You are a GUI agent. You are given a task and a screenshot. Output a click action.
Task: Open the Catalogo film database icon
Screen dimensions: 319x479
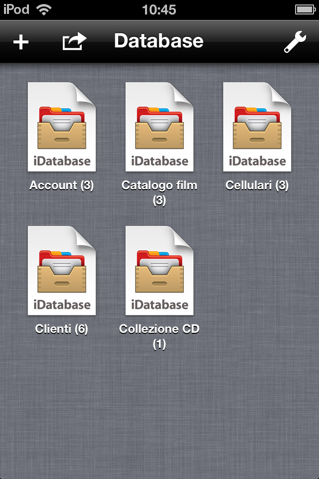159,127
